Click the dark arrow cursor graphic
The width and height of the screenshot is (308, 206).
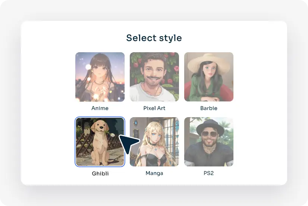[x=129, y=144]
